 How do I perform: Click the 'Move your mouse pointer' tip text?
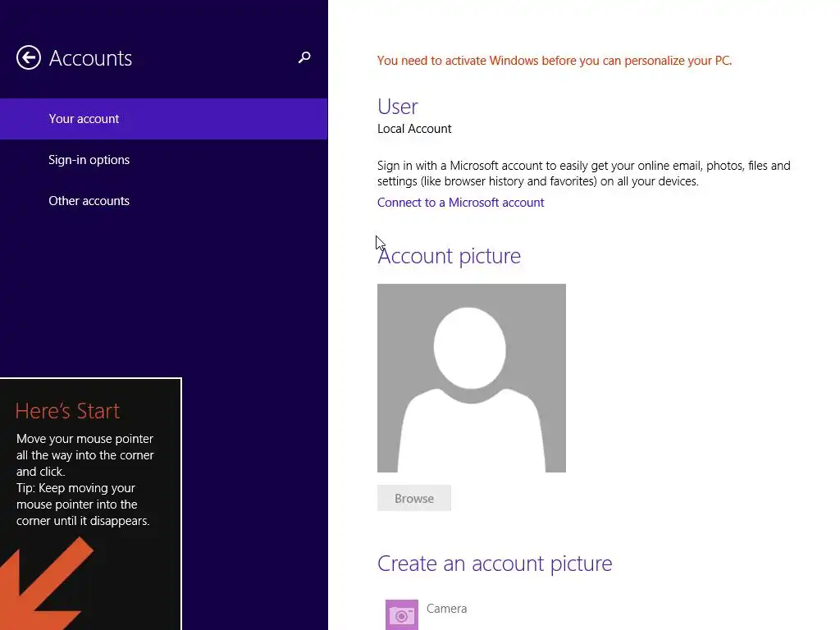(85, 454)
